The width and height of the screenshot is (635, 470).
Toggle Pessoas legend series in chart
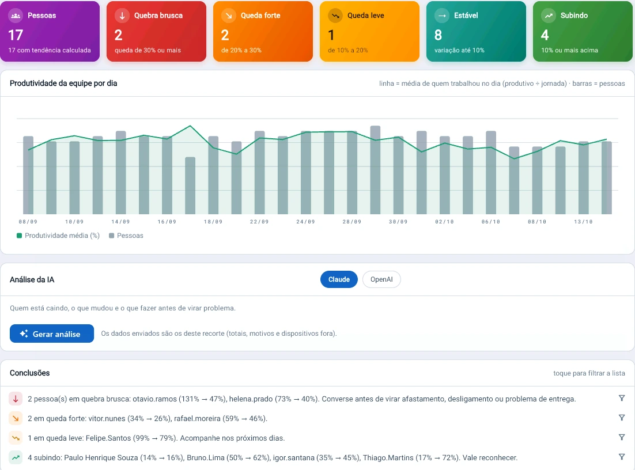click(x=126, y=236)
